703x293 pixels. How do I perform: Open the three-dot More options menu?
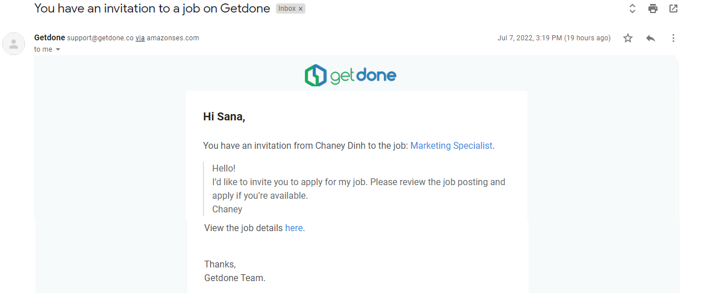(x=673, y=38)
